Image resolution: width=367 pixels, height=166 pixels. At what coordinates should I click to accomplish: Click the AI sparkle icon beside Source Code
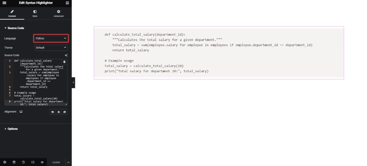click(66, 55)
